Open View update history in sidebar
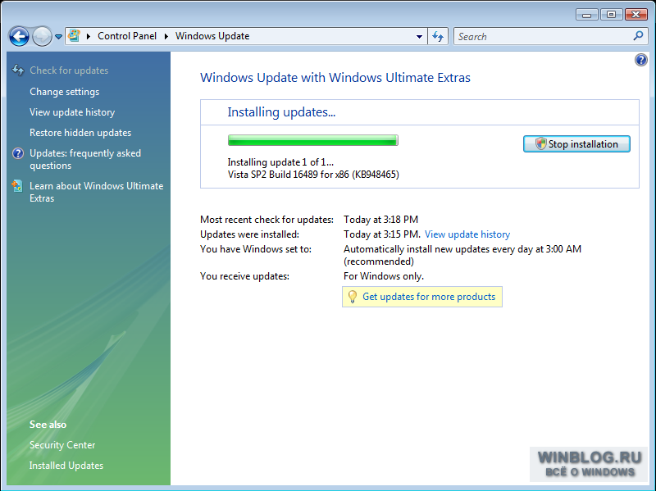This screenshot has width=656, height=491. pos(72,112)
